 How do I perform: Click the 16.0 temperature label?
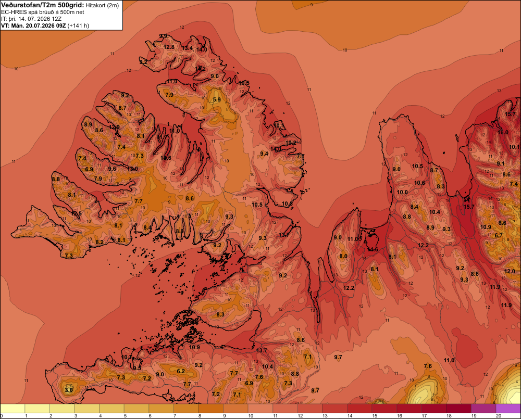point(503,132)
